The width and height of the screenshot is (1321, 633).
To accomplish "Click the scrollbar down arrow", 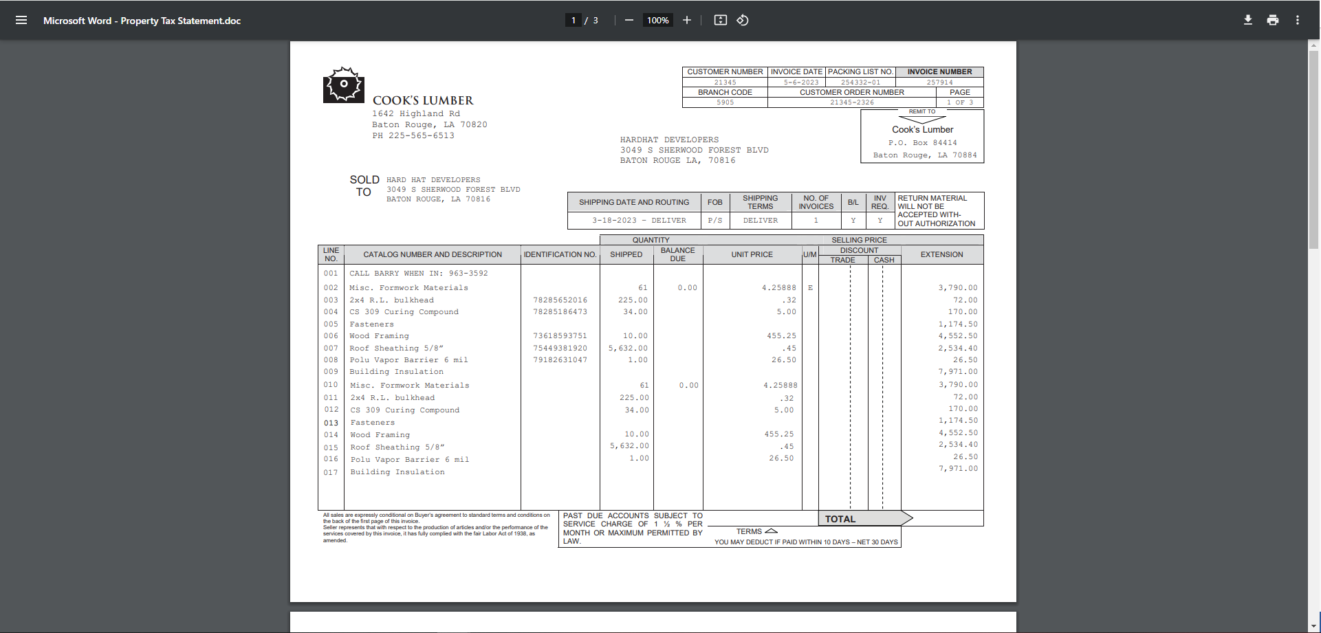I will click(x=1313, y=626).
